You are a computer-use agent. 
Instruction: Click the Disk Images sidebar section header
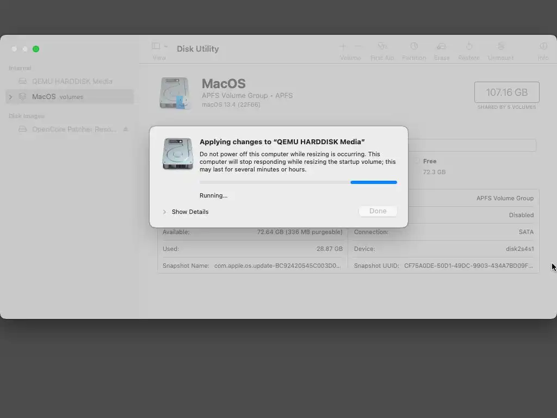(x=27, y=116)
